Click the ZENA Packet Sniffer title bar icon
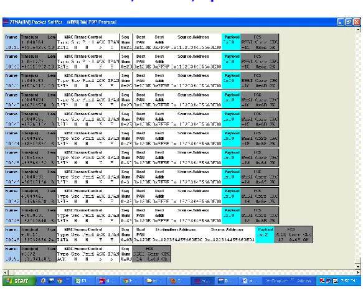The image size is (363, 291). (x=6, y=22)
